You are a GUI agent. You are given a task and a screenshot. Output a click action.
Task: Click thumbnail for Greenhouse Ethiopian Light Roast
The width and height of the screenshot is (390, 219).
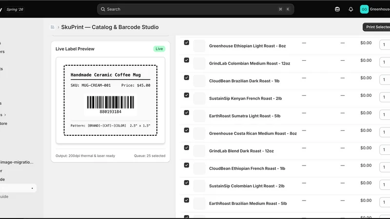(x=199, y=46)
